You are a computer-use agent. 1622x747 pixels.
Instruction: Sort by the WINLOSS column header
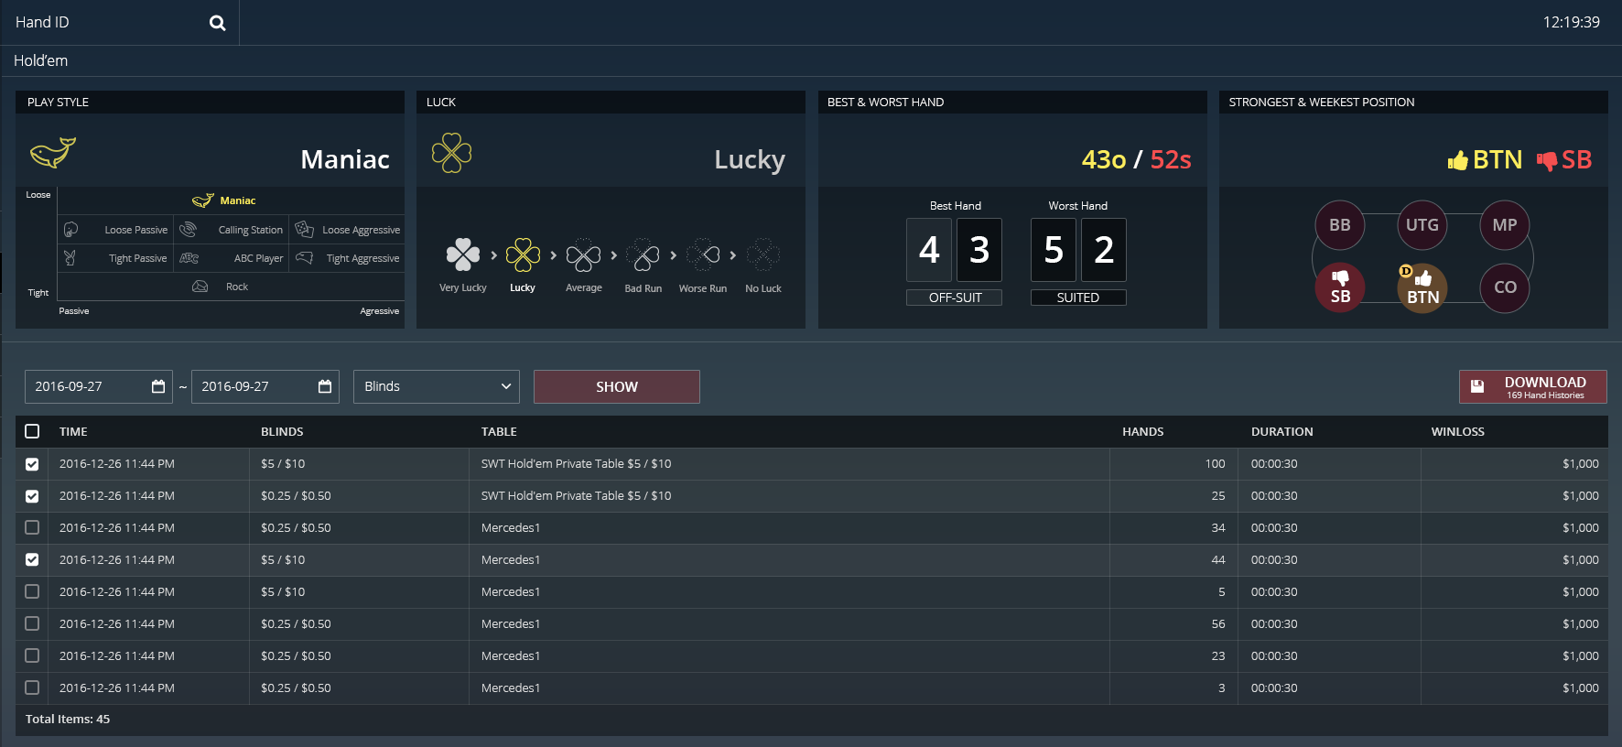tap(1457, 431)
